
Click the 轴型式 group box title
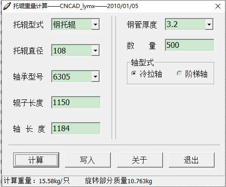coord(142,62)
